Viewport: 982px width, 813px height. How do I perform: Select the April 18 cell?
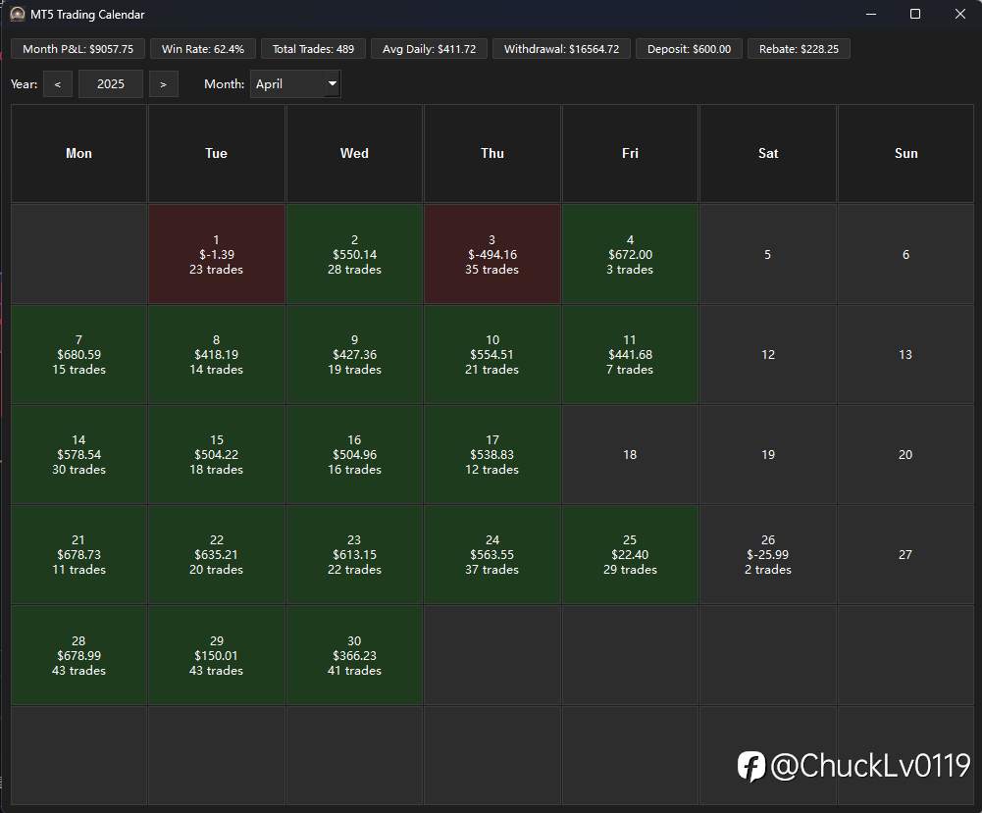pyautogui.click(x=630, y=454)
